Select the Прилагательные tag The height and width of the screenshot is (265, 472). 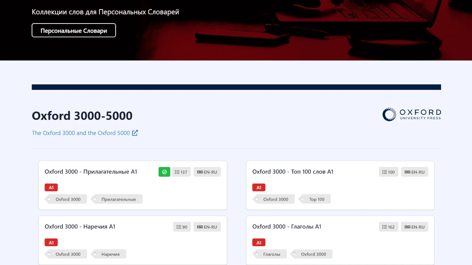(x=117, y=199)
